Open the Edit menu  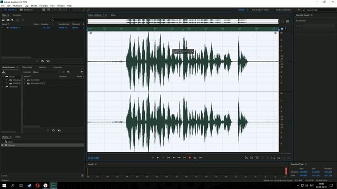(x=8, y=6)
